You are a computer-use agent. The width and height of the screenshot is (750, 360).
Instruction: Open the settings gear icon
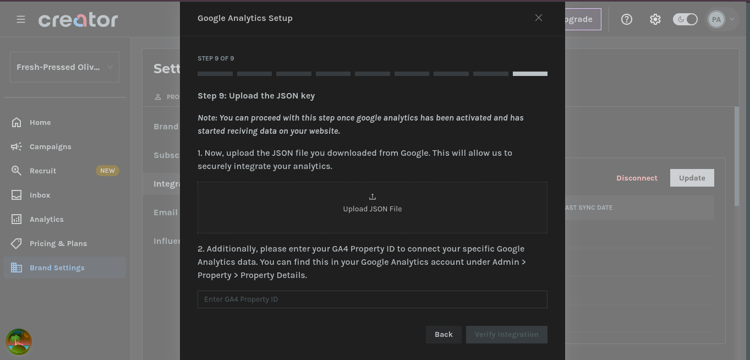click(x=655, y=19)
